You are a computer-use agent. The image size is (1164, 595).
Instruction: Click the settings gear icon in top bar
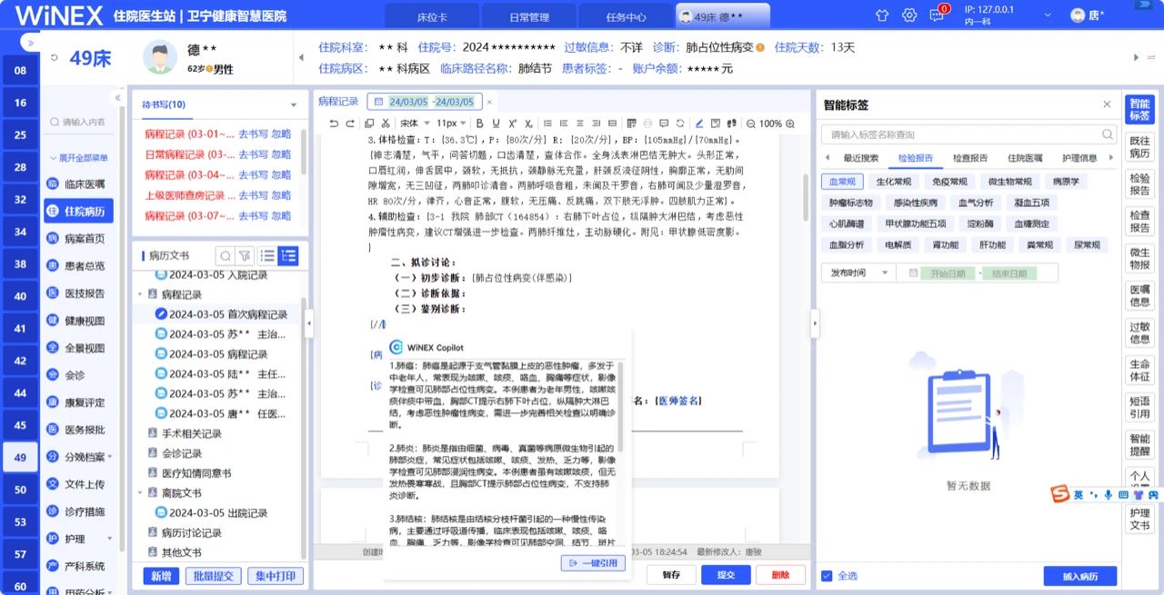(x=908, y=15)
